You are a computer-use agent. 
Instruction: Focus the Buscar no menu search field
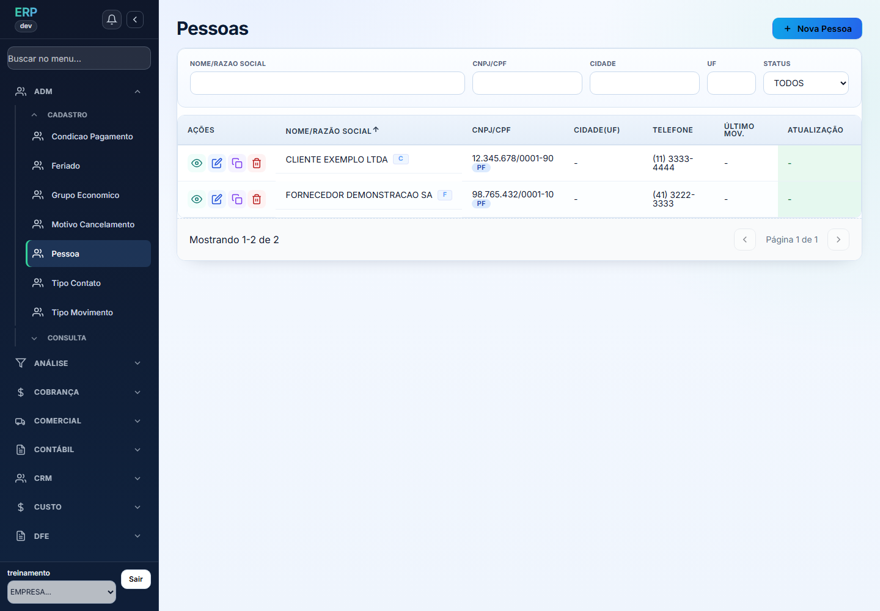coord(79,58)
